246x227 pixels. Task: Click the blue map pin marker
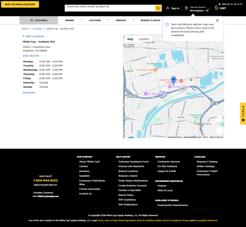[x=174, y=80]
